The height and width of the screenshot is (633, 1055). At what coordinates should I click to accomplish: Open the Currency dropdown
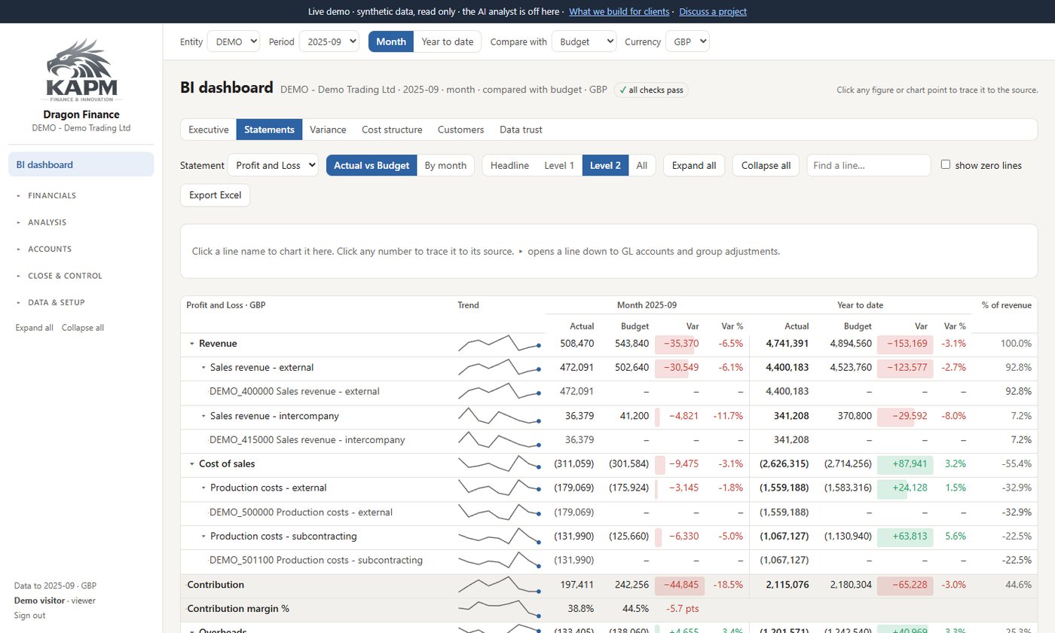tap(687, 41)
